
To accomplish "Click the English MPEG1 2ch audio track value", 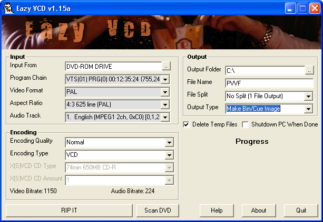I will click(x=113, y=117).
